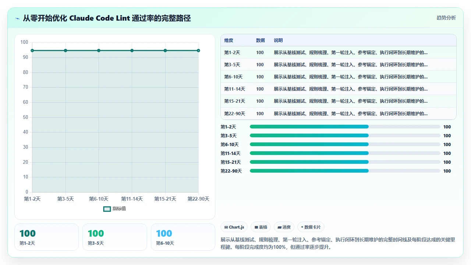Screen dimensions: 471x265
Task: Click the 100 value in 第1-2天 table row
Action: click(x=260, y=53)
